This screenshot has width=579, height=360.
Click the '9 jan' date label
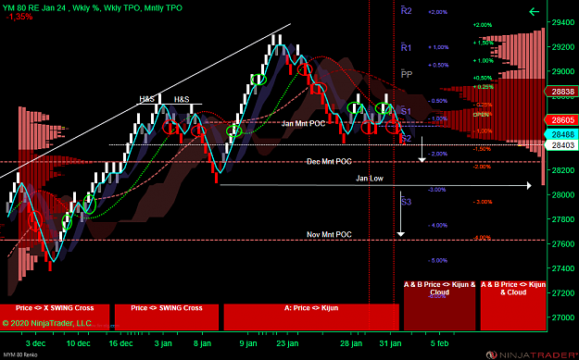[x=247, y=343]
